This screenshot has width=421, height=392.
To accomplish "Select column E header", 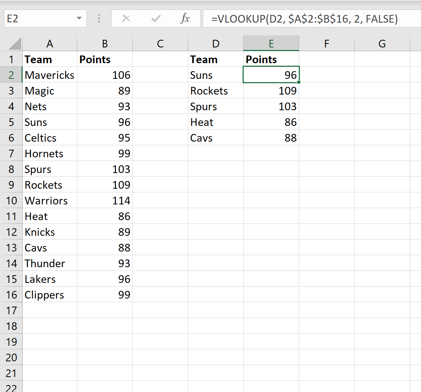I will point(271,44).
